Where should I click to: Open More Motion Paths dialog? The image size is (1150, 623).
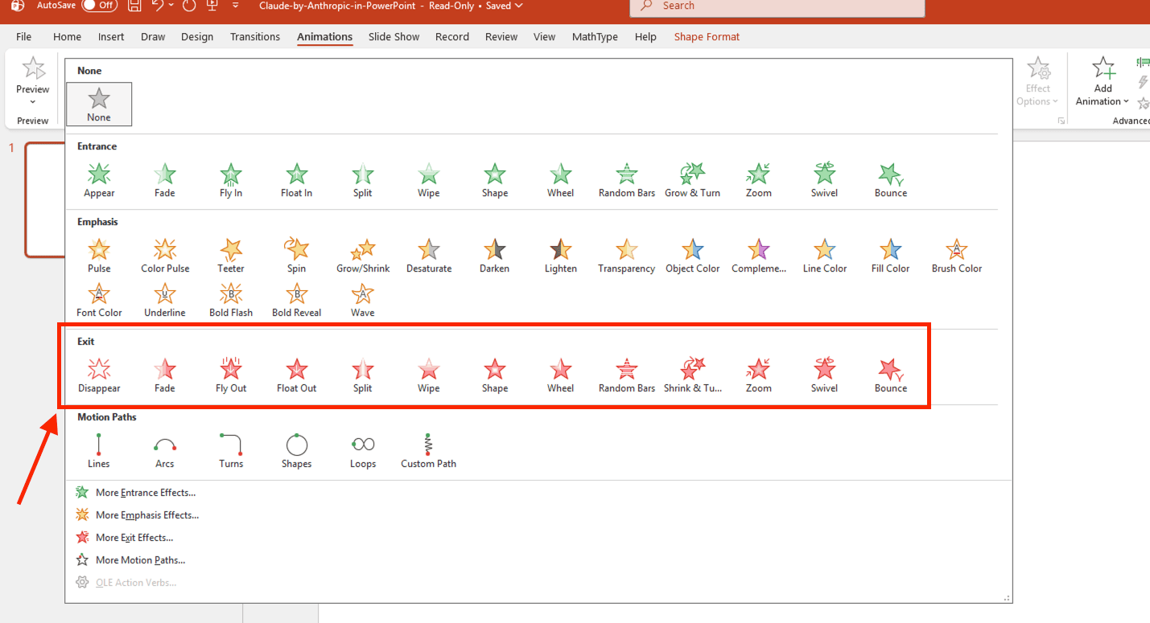140,560
